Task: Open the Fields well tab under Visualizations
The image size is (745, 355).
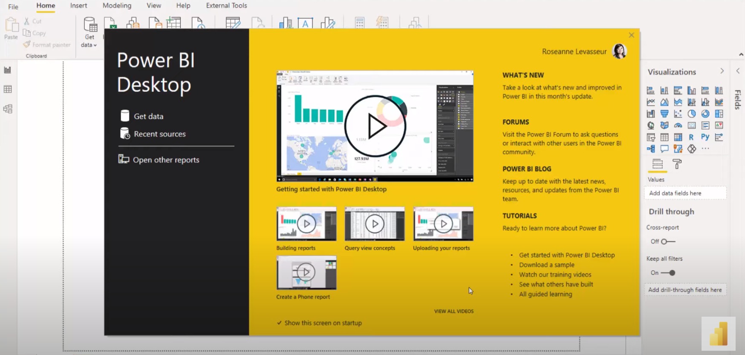Action: [x=658, y=164]
